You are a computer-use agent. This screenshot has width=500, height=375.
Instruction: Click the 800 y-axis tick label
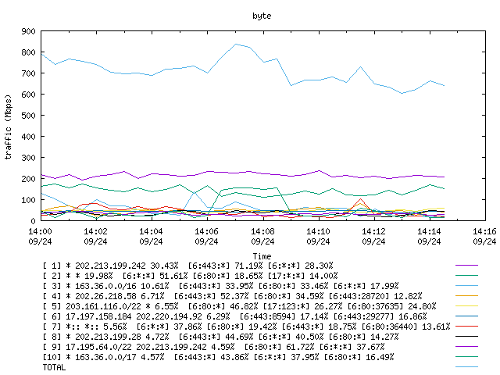pos(28,52)
